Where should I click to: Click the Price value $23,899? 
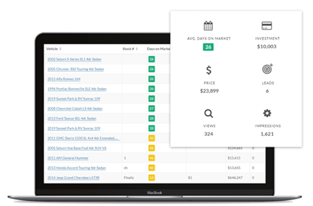[209, 91]
